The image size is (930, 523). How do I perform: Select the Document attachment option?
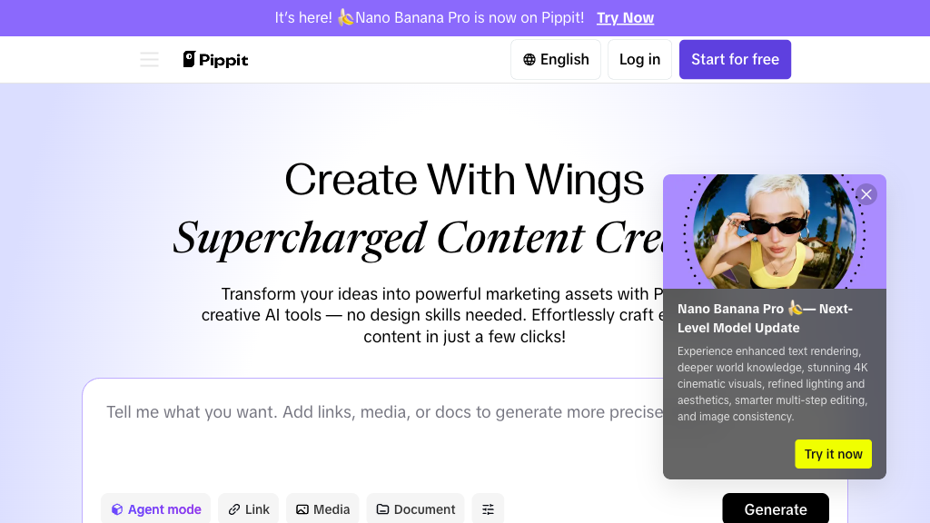416,509
